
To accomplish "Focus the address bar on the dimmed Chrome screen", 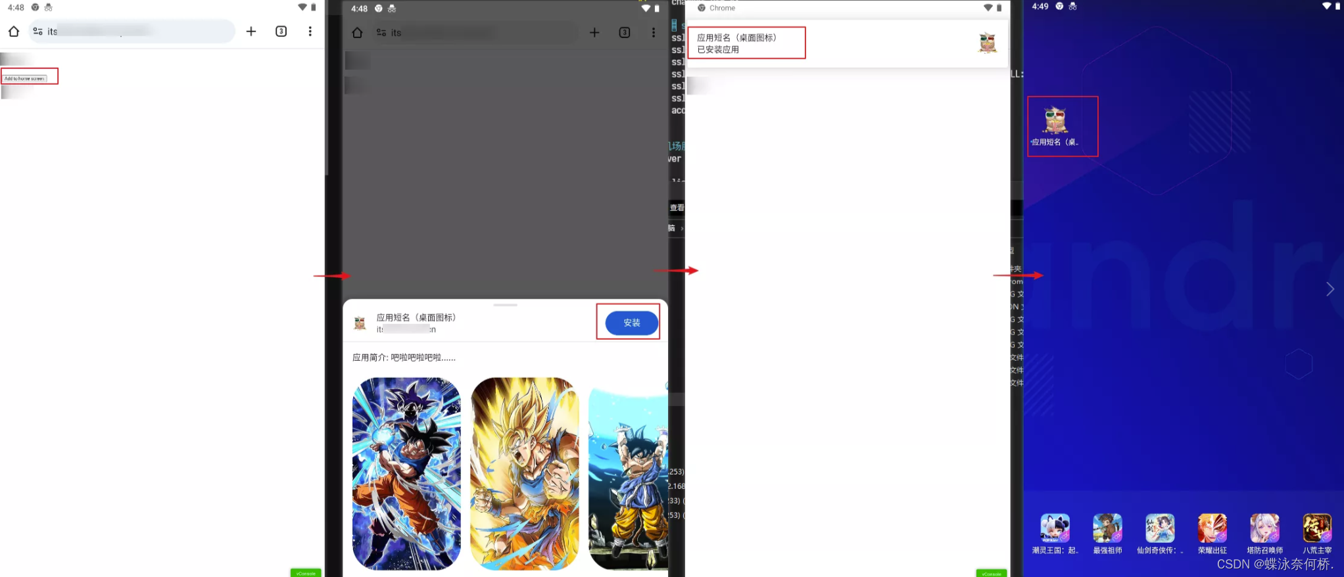I will pos(474,33).
